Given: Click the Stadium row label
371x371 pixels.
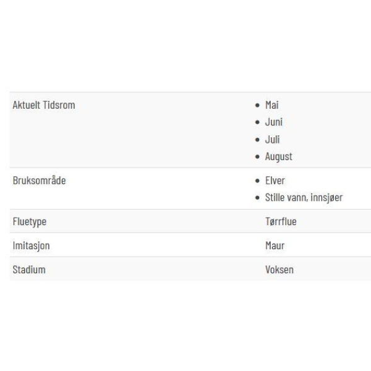Looking at the screenshot, I should (29, 270).
